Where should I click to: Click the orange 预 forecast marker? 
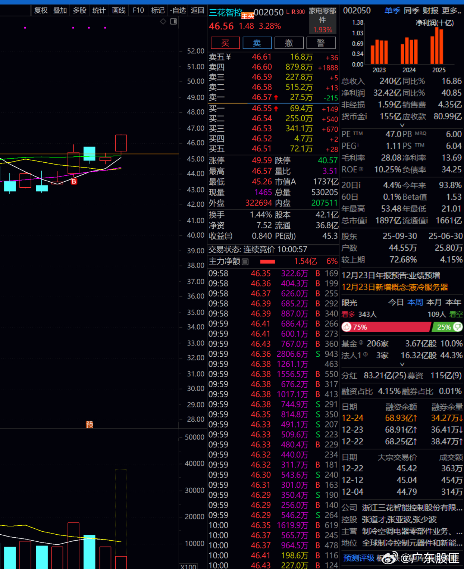click(x=90, y=424)
